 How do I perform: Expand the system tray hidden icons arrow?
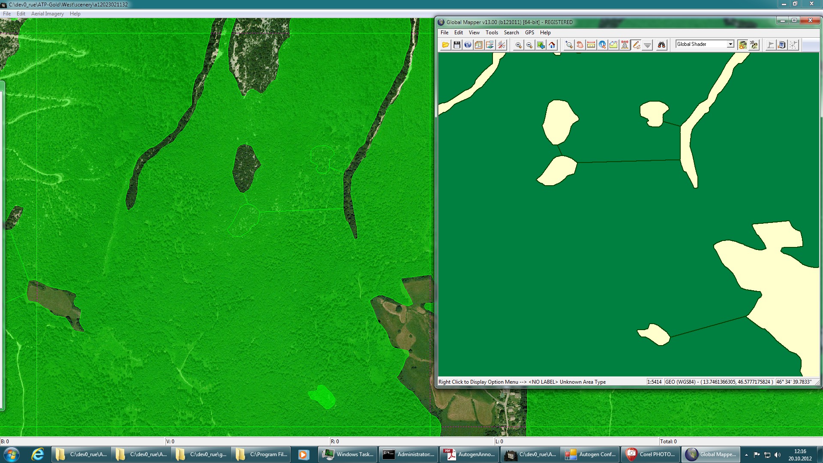coord(746,455)
